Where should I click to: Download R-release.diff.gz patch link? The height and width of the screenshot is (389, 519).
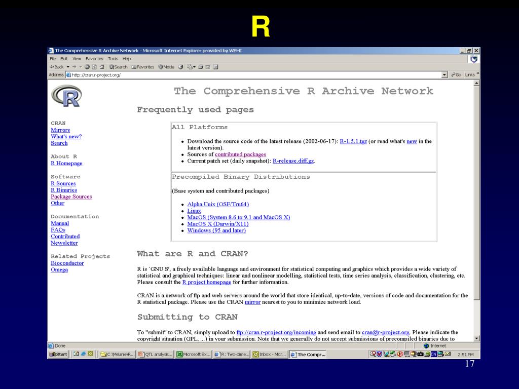pos(293,161)
